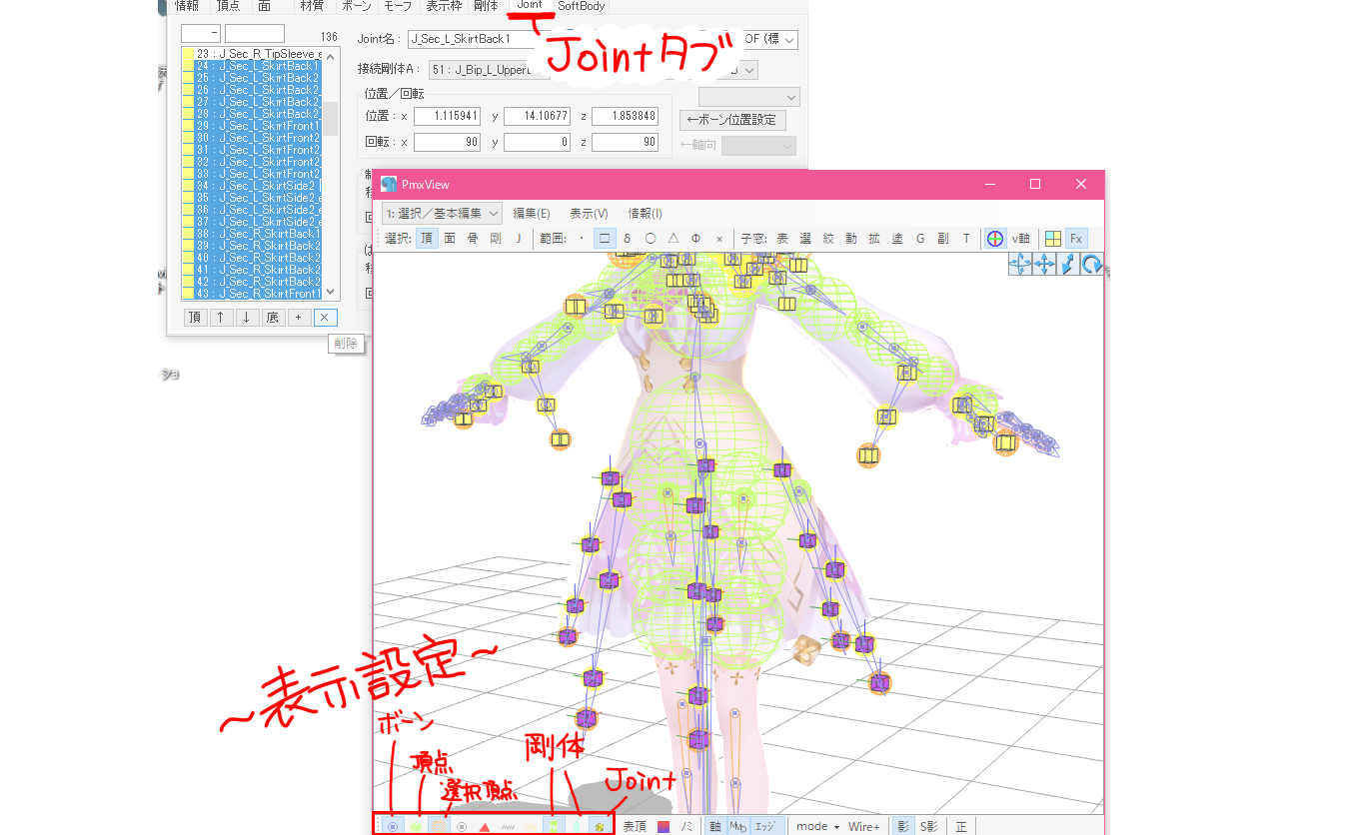This screenshot has width=1349, height=835.
Task: Open the 情報(I) menu in PmxView
Action: pyautogui.click(x=645, y=213)
